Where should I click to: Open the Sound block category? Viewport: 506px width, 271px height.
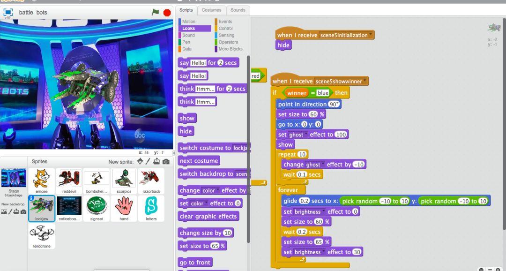click(188, 35)
